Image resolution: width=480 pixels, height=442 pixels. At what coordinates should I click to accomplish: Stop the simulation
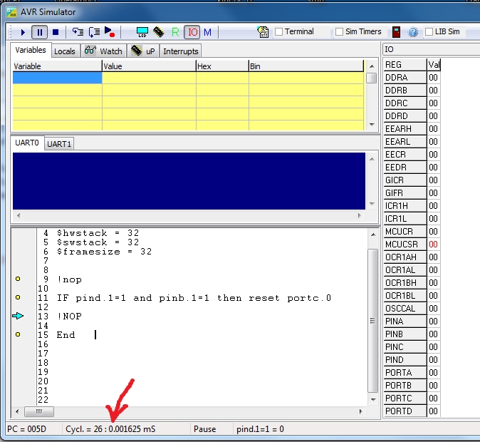coord(56,32)
